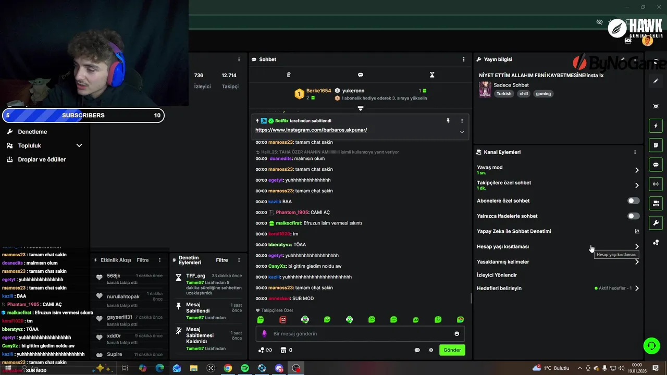Viewport: 667px width, 375px height.
Task: Open Yapay Zeka ile Sohbet Denetimi
Action: [x=558, y=231]
